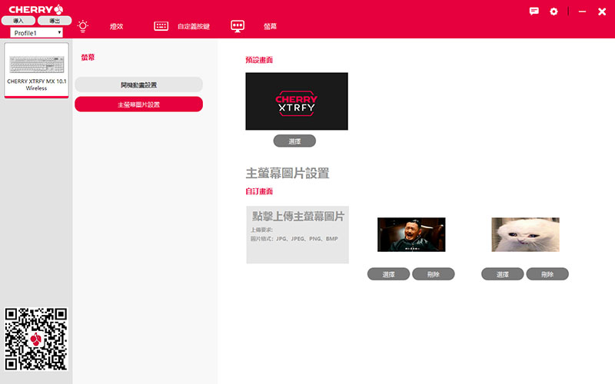This screenshot has width=615, height=384.
Task: Open 開機動畫設置 settings
Action: click(x=138, y=84)
